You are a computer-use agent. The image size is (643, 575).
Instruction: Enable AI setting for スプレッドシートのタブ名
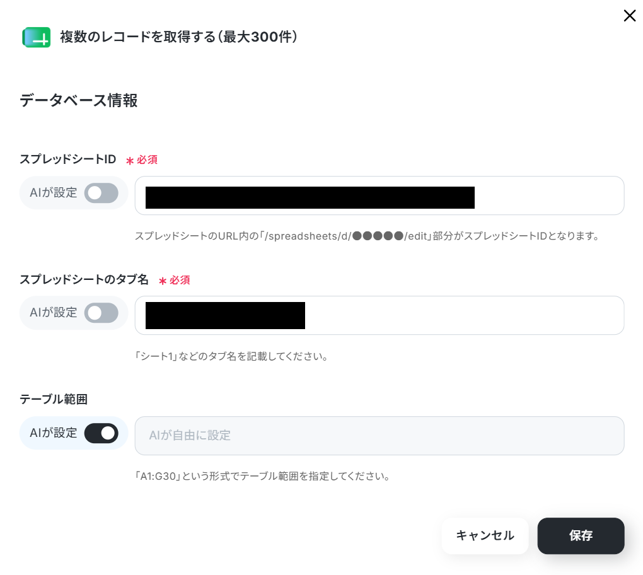pyautogui.click(x=101, y=313)
